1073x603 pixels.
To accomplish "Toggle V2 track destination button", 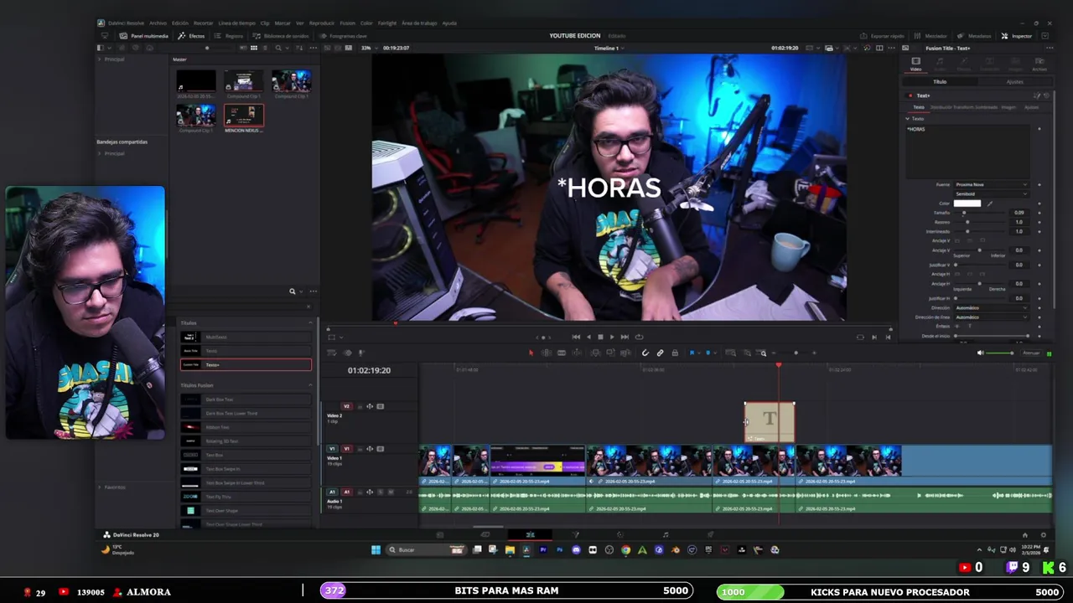I will (x=346, y=406).
